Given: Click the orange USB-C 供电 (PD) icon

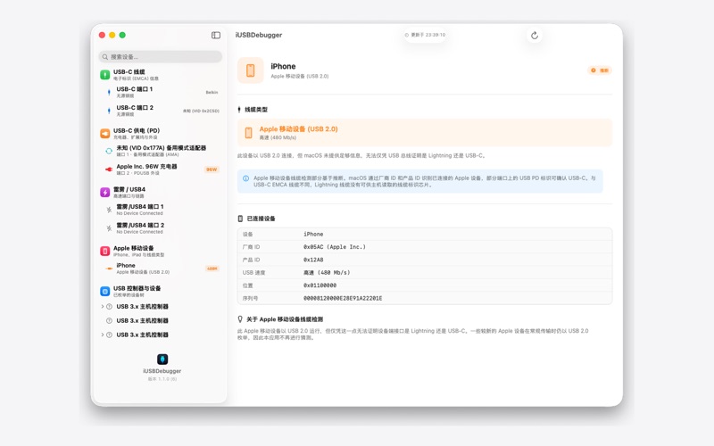Looking at the screenshot, I should (x=104, y=133).
